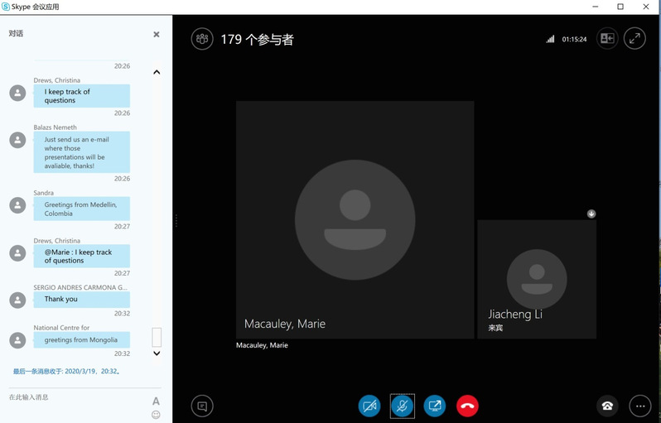
Task: Toggle the microphone mute button
Action: 402,406
